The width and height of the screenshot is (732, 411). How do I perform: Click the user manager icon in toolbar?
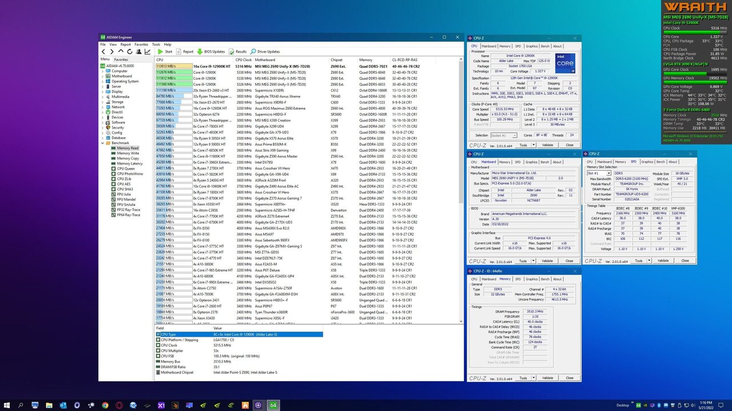[138, 51]
